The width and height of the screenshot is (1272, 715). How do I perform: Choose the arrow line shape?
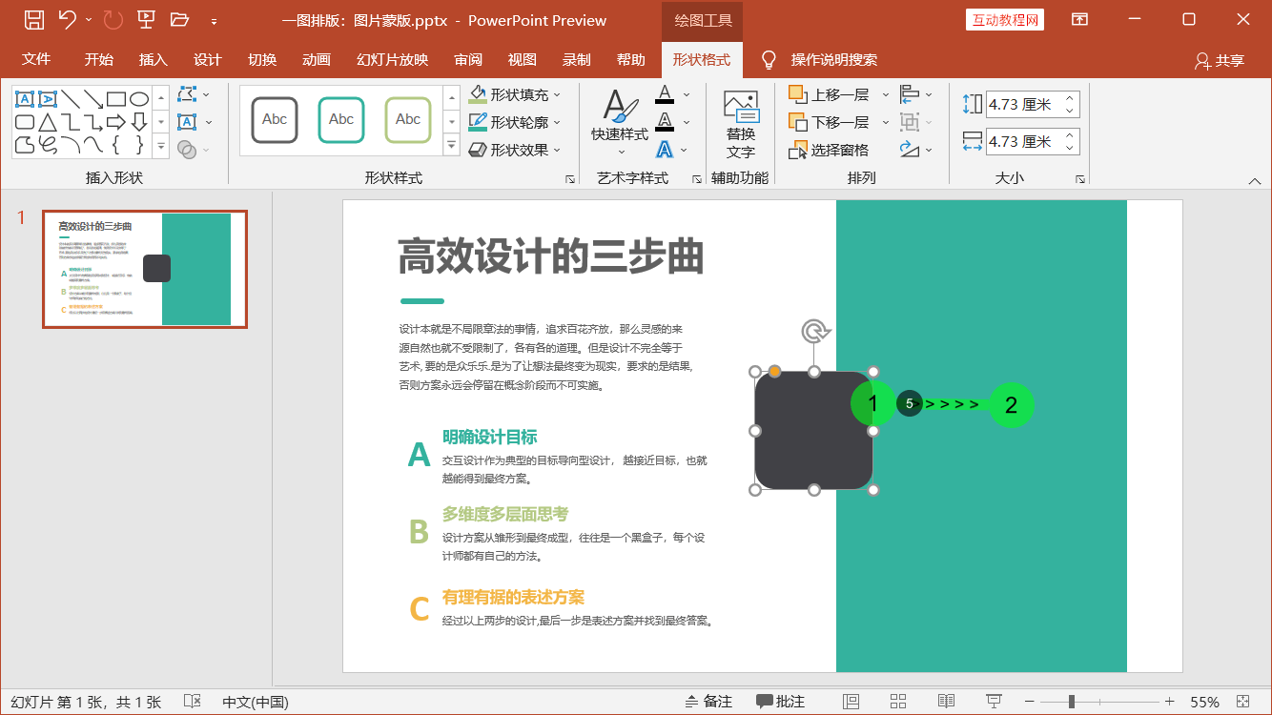[x=93, y=98]
